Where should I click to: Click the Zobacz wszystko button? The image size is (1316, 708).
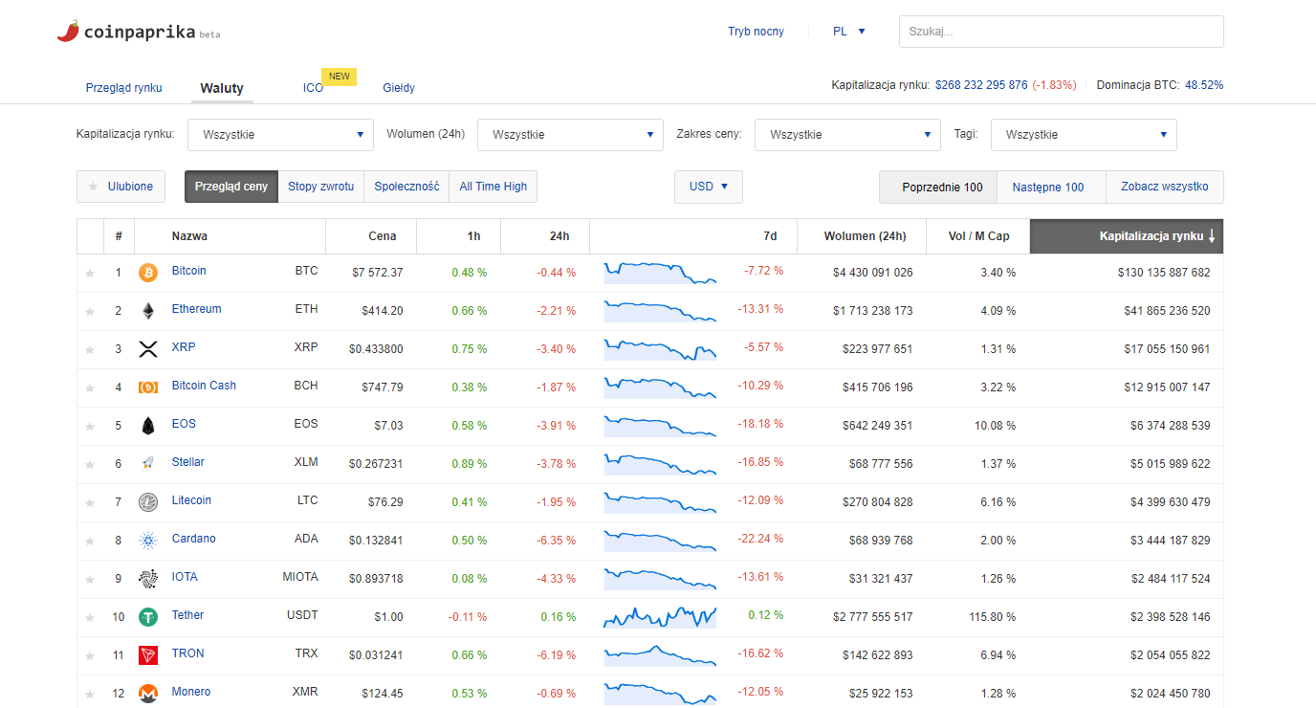tap(1165, 187)
